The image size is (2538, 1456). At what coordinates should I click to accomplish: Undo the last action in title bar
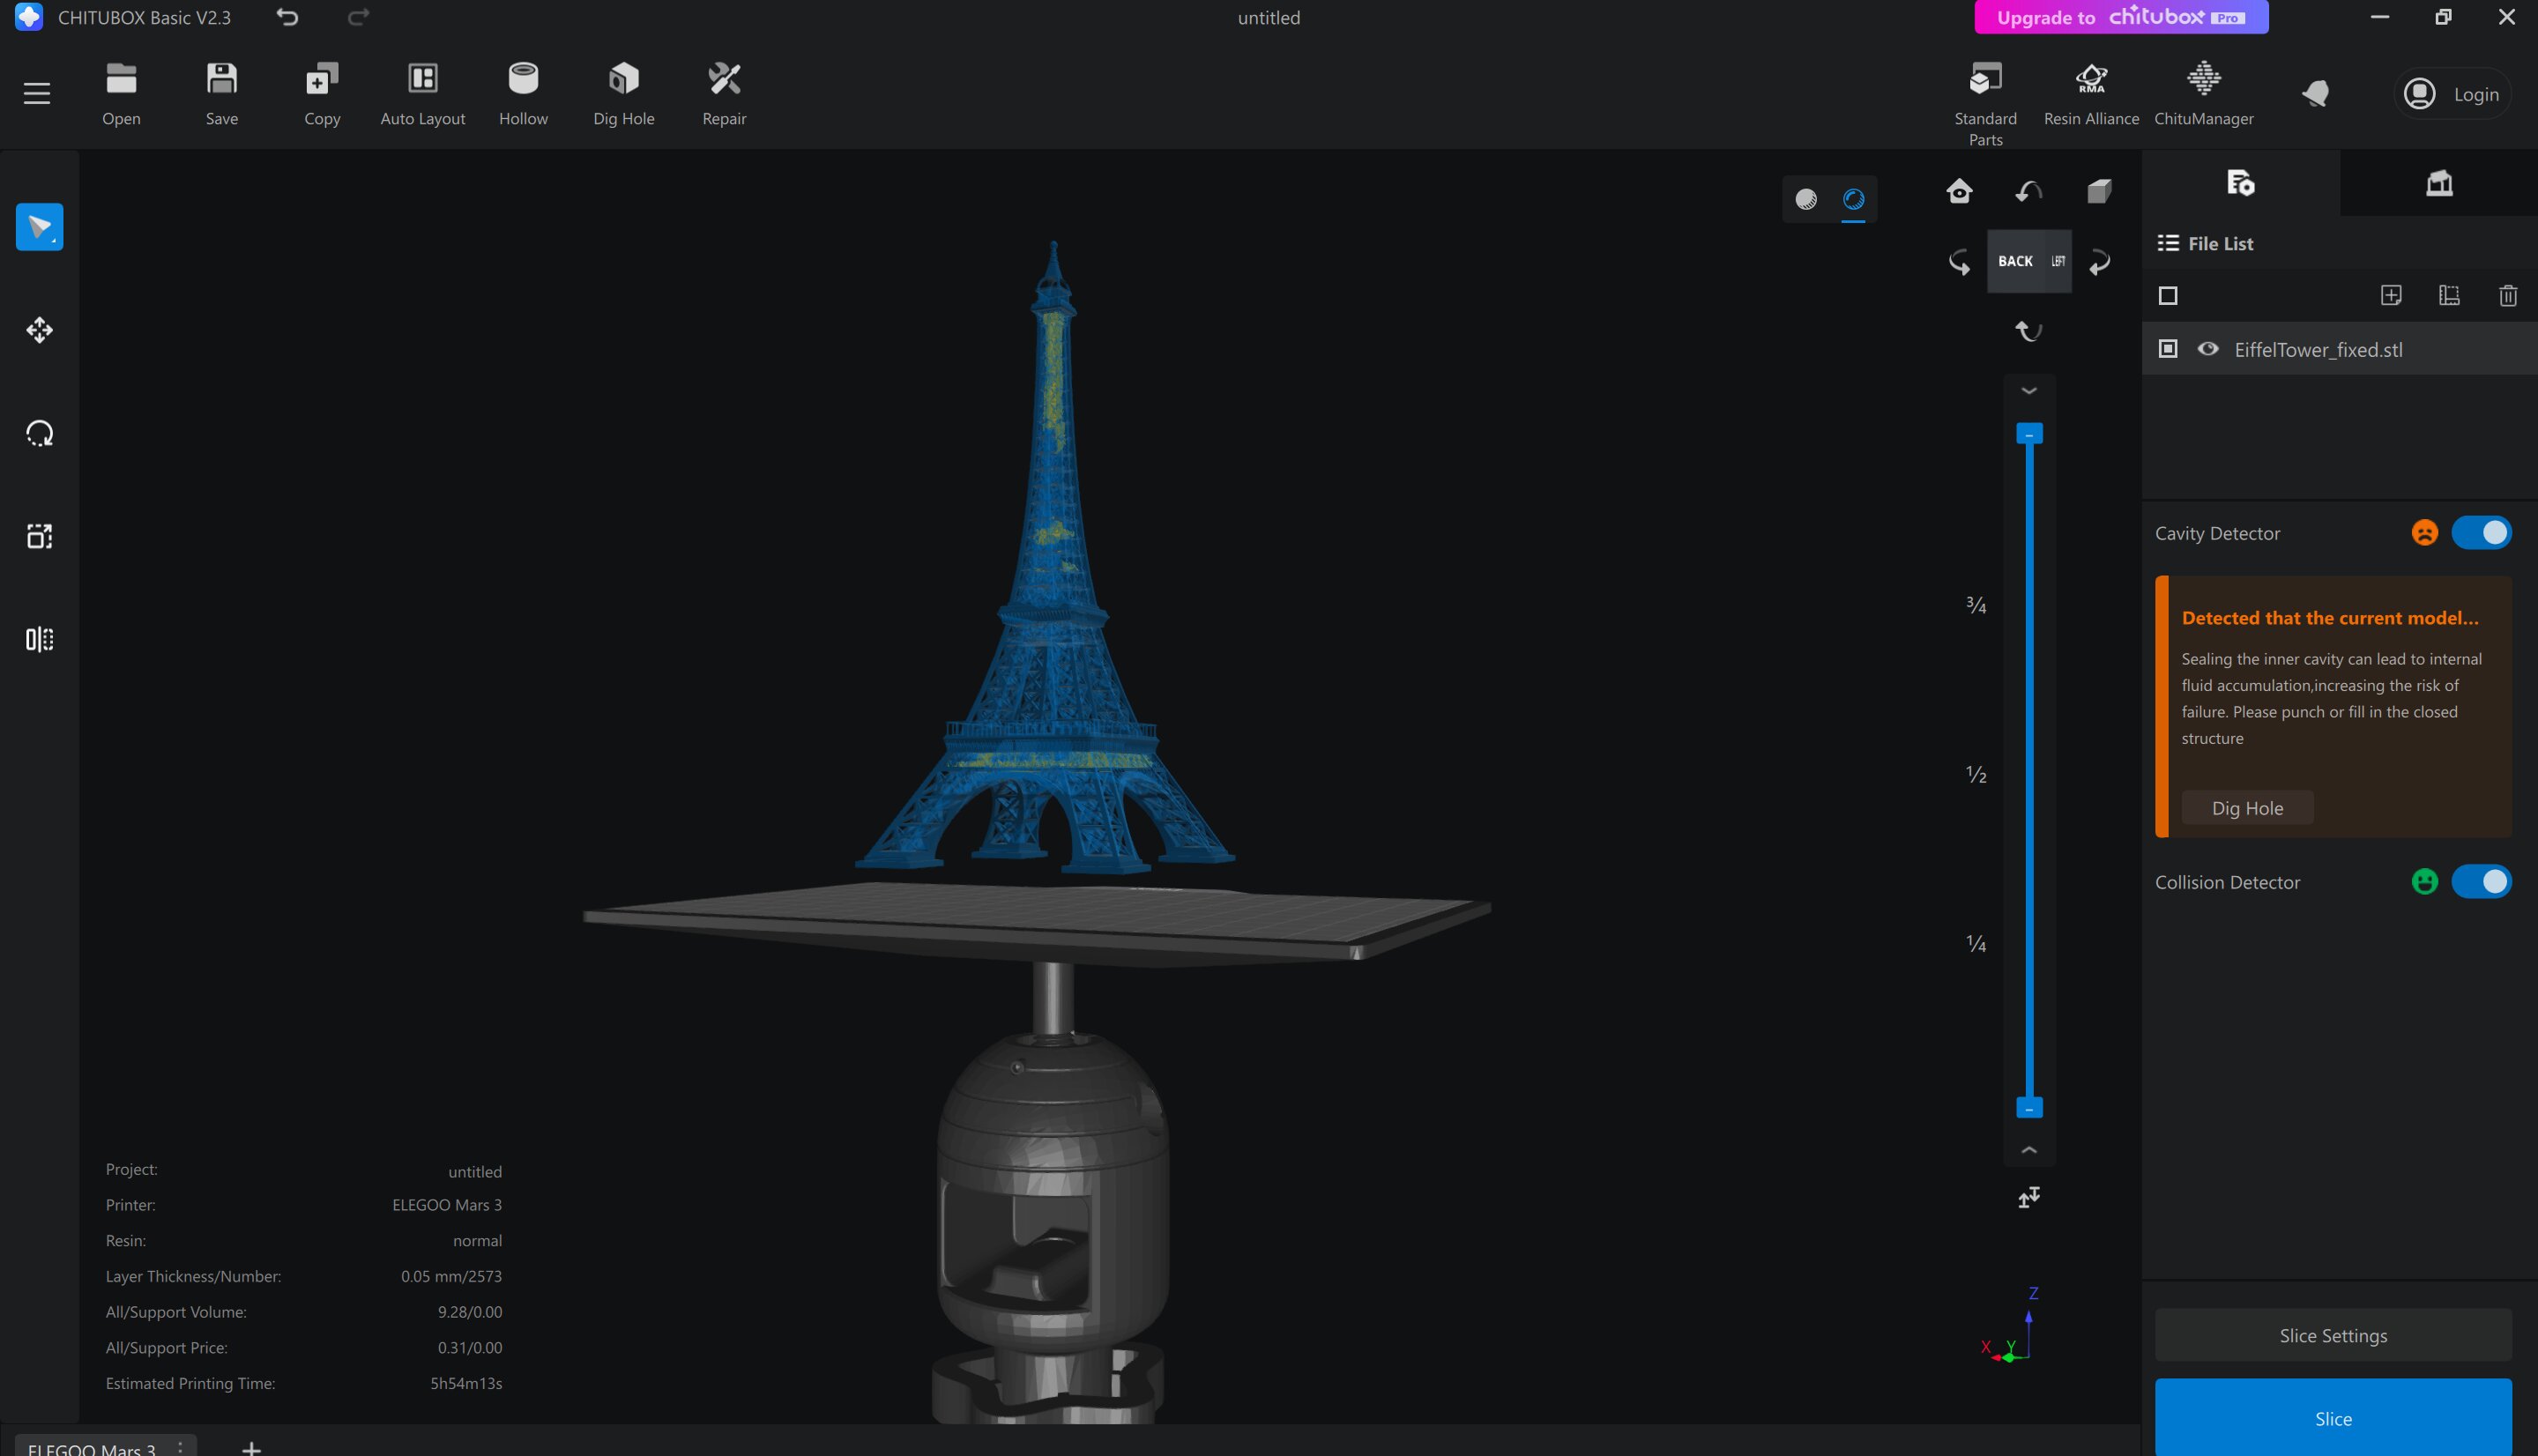(x=287, y=17)
